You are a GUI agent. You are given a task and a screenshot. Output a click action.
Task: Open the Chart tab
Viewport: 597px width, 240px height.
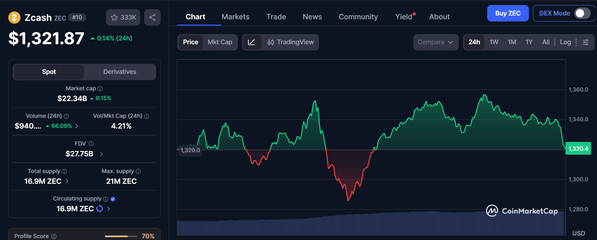pos(195,17)
